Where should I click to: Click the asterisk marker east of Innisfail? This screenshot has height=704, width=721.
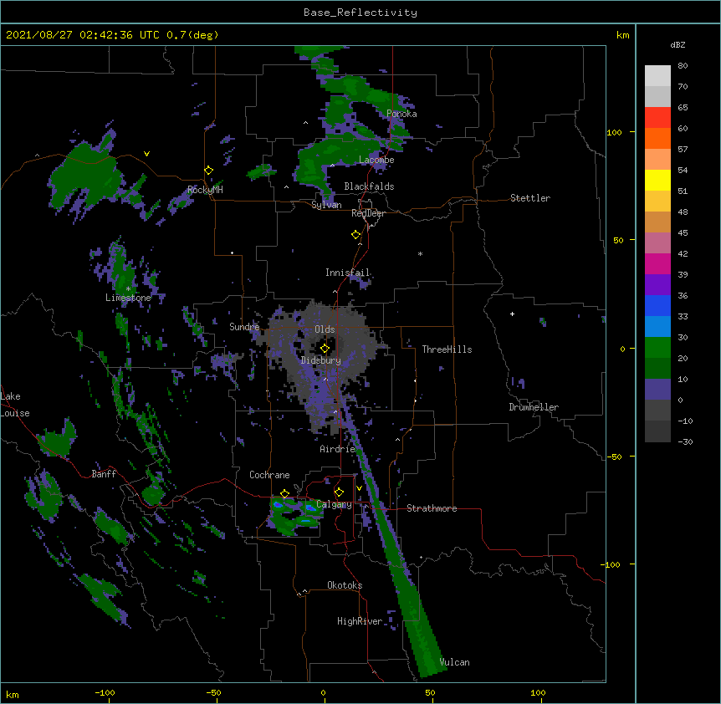coord(420,253)
